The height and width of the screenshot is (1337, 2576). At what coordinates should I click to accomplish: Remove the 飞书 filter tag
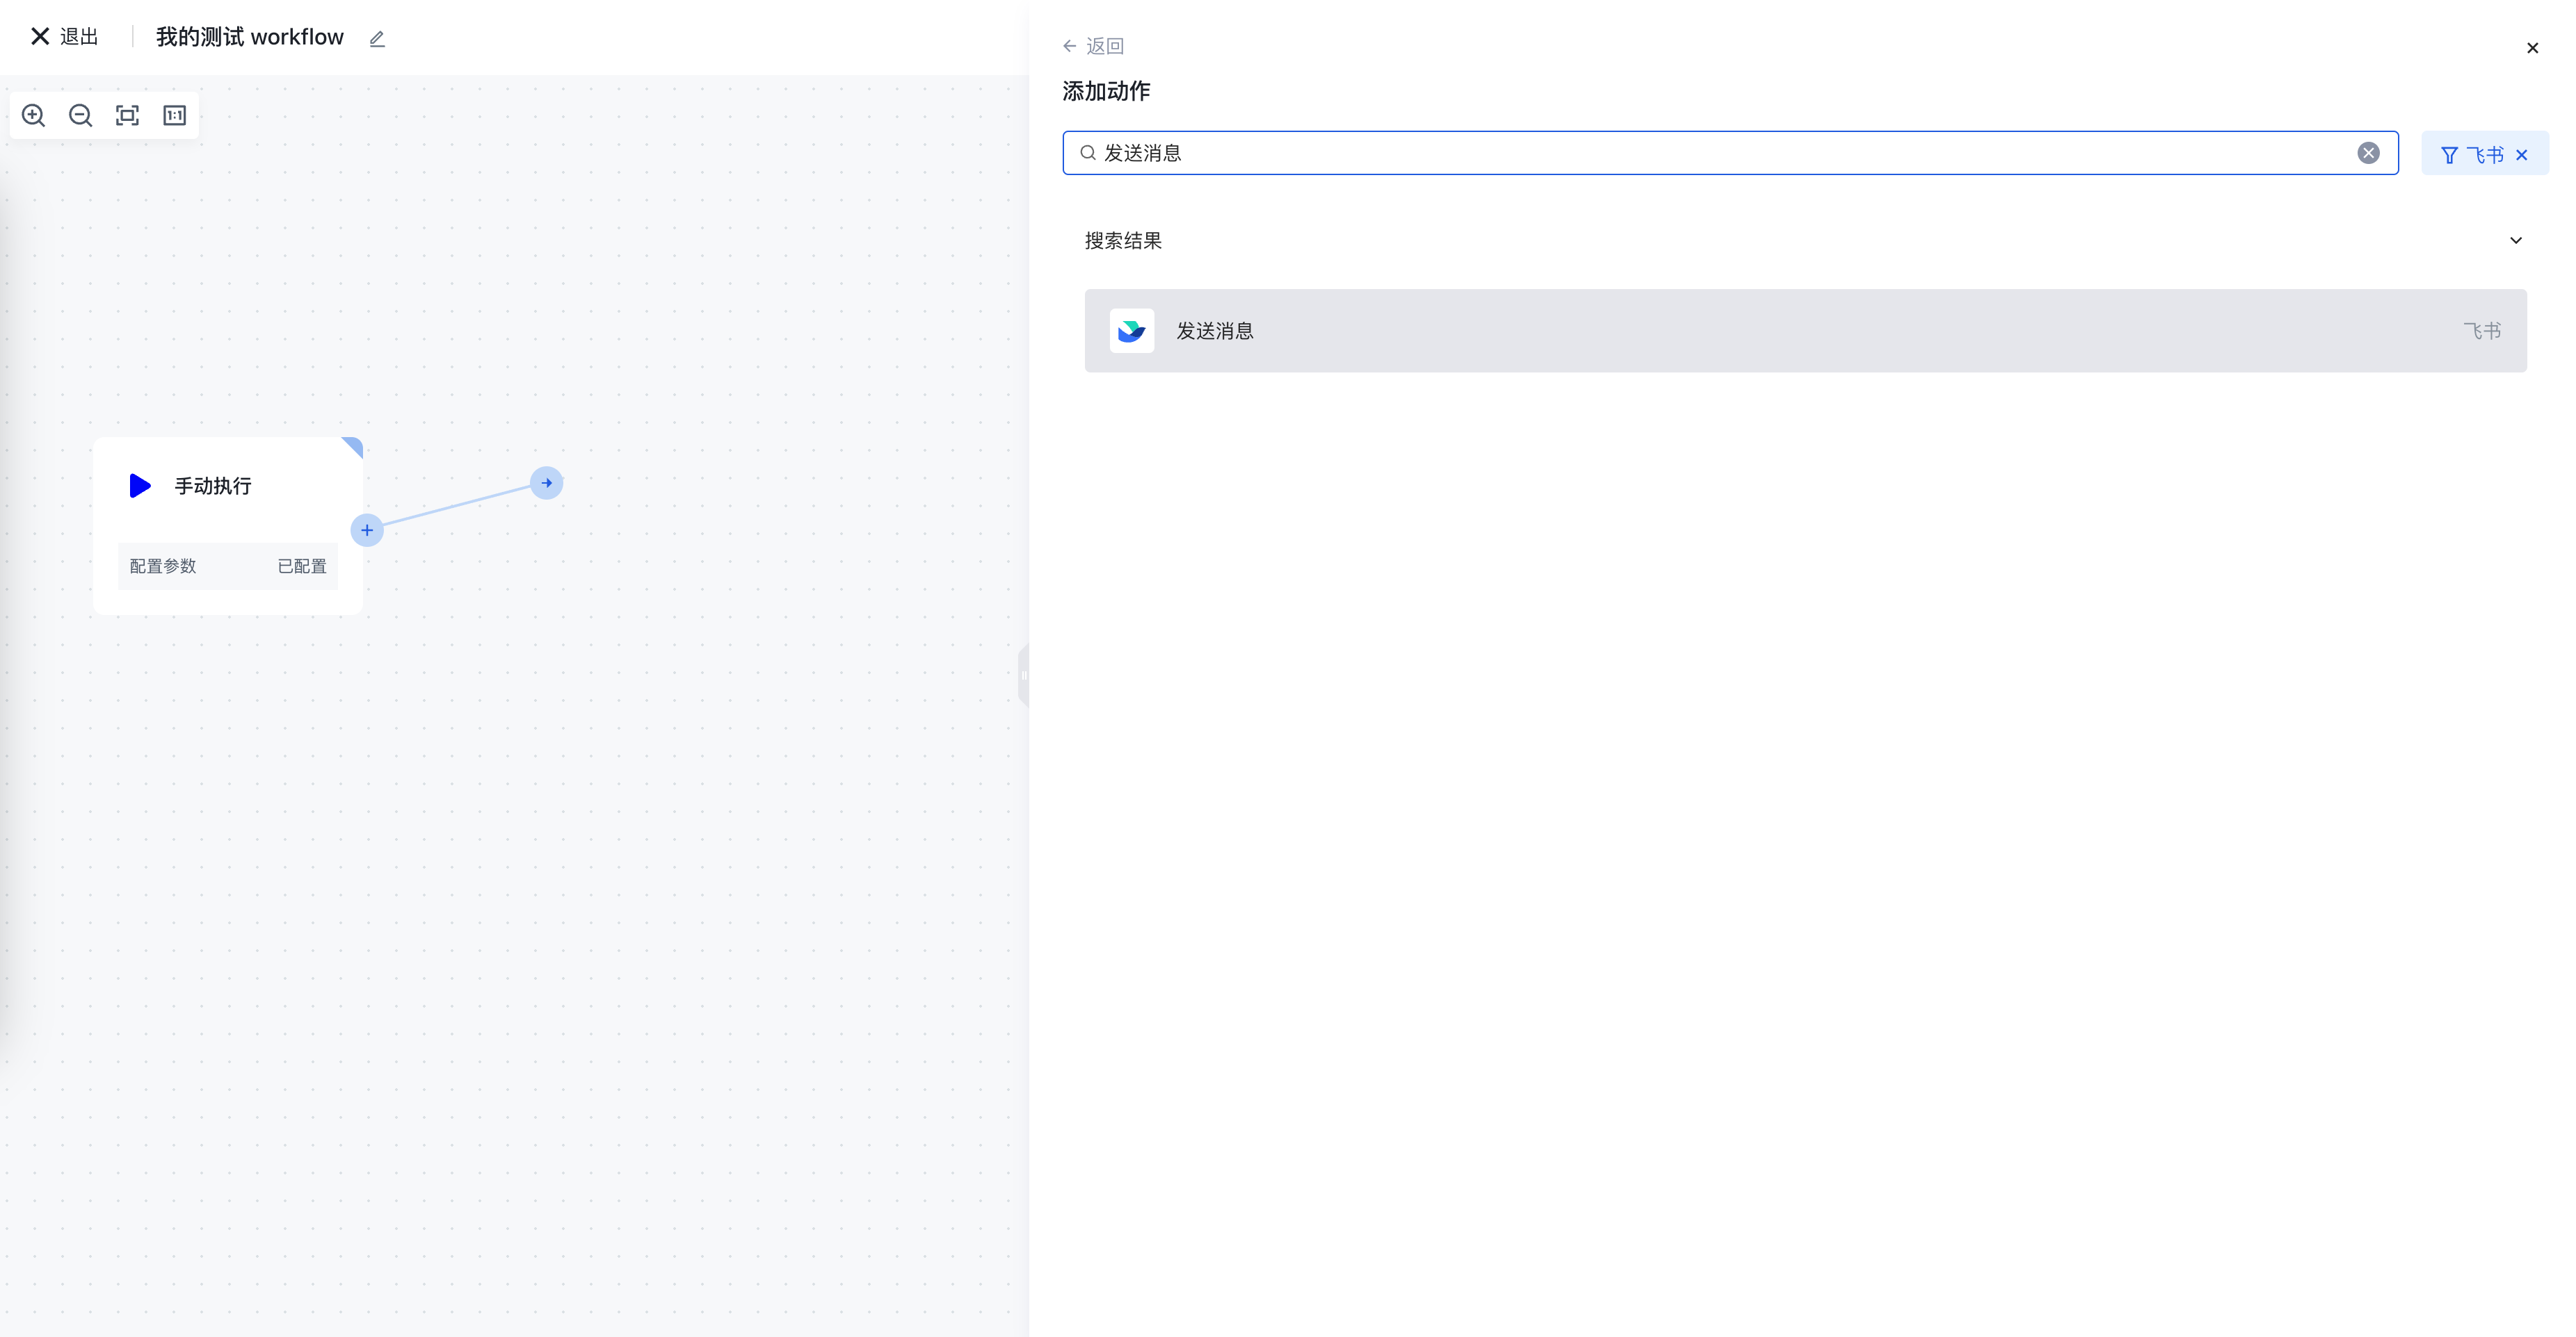2522,155
